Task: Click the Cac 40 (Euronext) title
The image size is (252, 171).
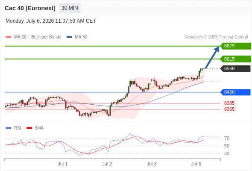Action: (30, 8)
